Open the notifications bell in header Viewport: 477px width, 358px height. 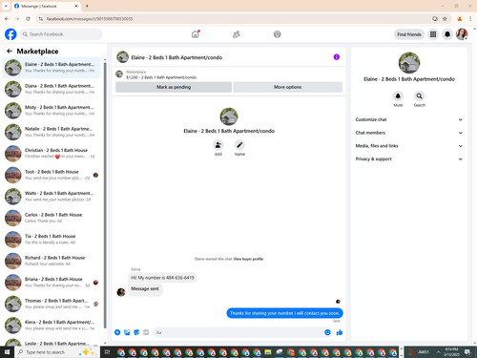point(447,34)
